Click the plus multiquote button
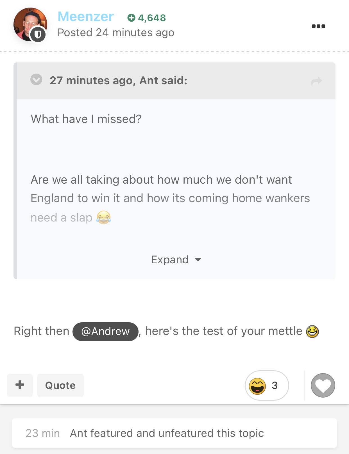This screenshot has width=349, height=454. pos(20,385)
